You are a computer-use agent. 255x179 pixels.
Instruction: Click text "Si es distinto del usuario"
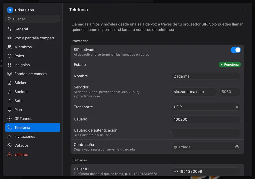point(93,135)
